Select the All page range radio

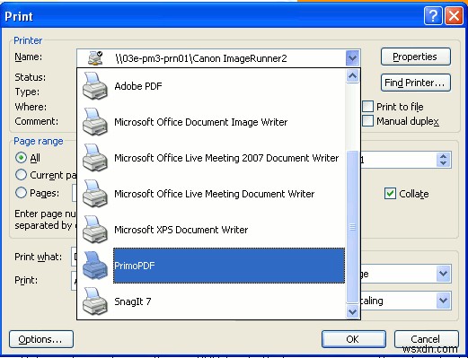(x=21, y=158)
